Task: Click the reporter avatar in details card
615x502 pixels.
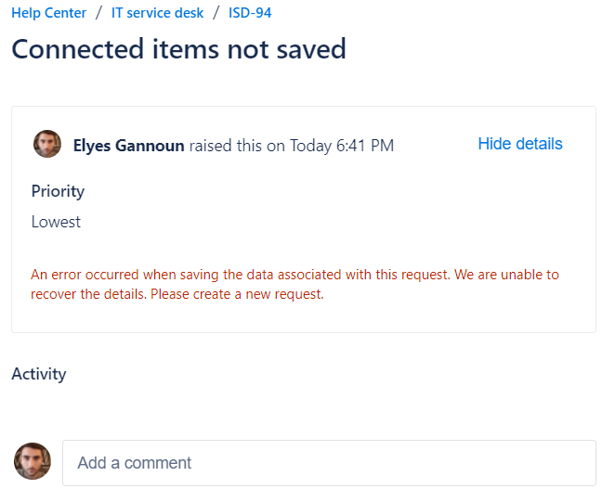Action: click(x=47, y=145)
